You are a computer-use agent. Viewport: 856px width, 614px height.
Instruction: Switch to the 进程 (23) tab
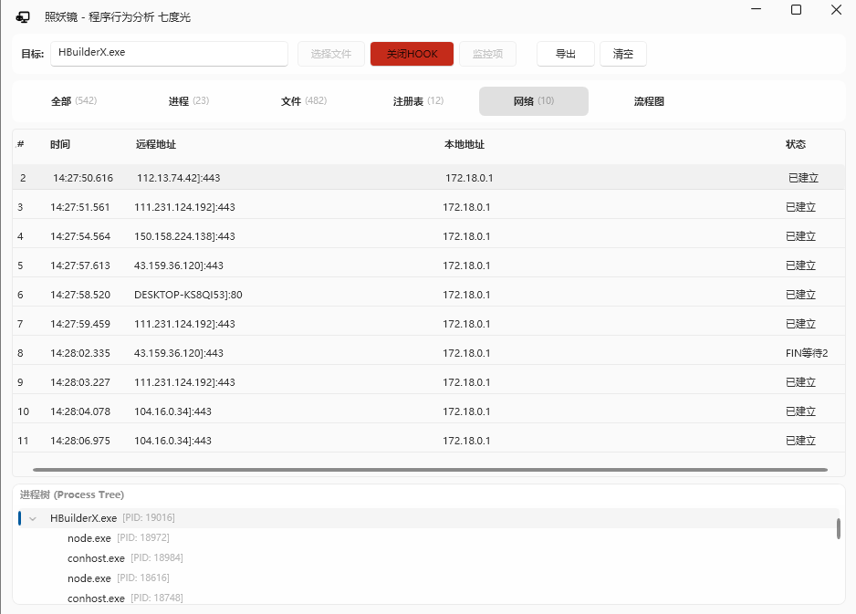(189, 101)
